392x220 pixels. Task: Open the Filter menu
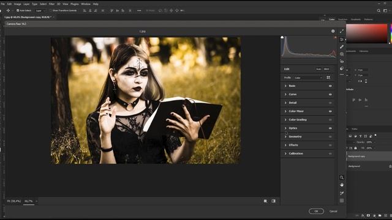coord(51,4)
